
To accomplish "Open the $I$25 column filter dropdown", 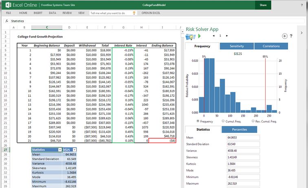I will 75,150.
